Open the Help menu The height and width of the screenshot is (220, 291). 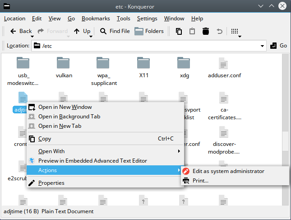click(197, 19)
